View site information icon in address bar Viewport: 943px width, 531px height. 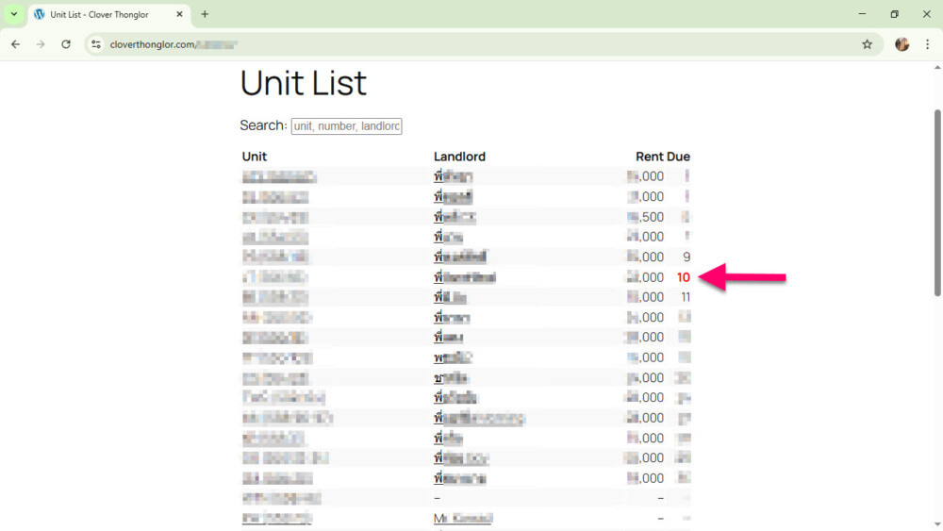point(95,44)
